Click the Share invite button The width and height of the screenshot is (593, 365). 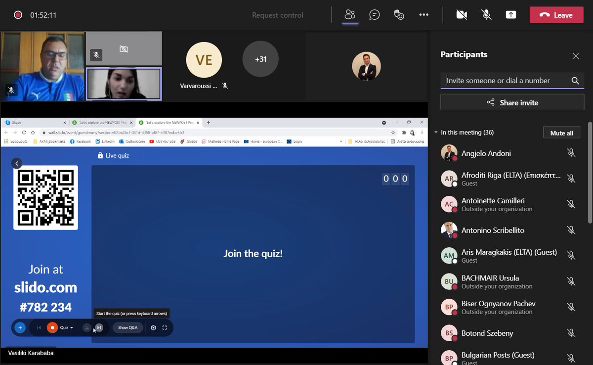[512, 102]
